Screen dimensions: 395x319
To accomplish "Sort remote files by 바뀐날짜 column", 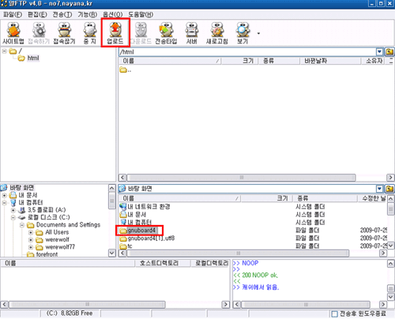I will 330,61.
